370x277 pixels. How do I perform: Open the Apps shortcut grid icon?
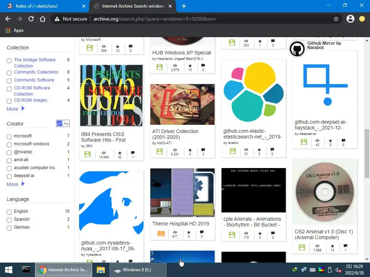8,30
